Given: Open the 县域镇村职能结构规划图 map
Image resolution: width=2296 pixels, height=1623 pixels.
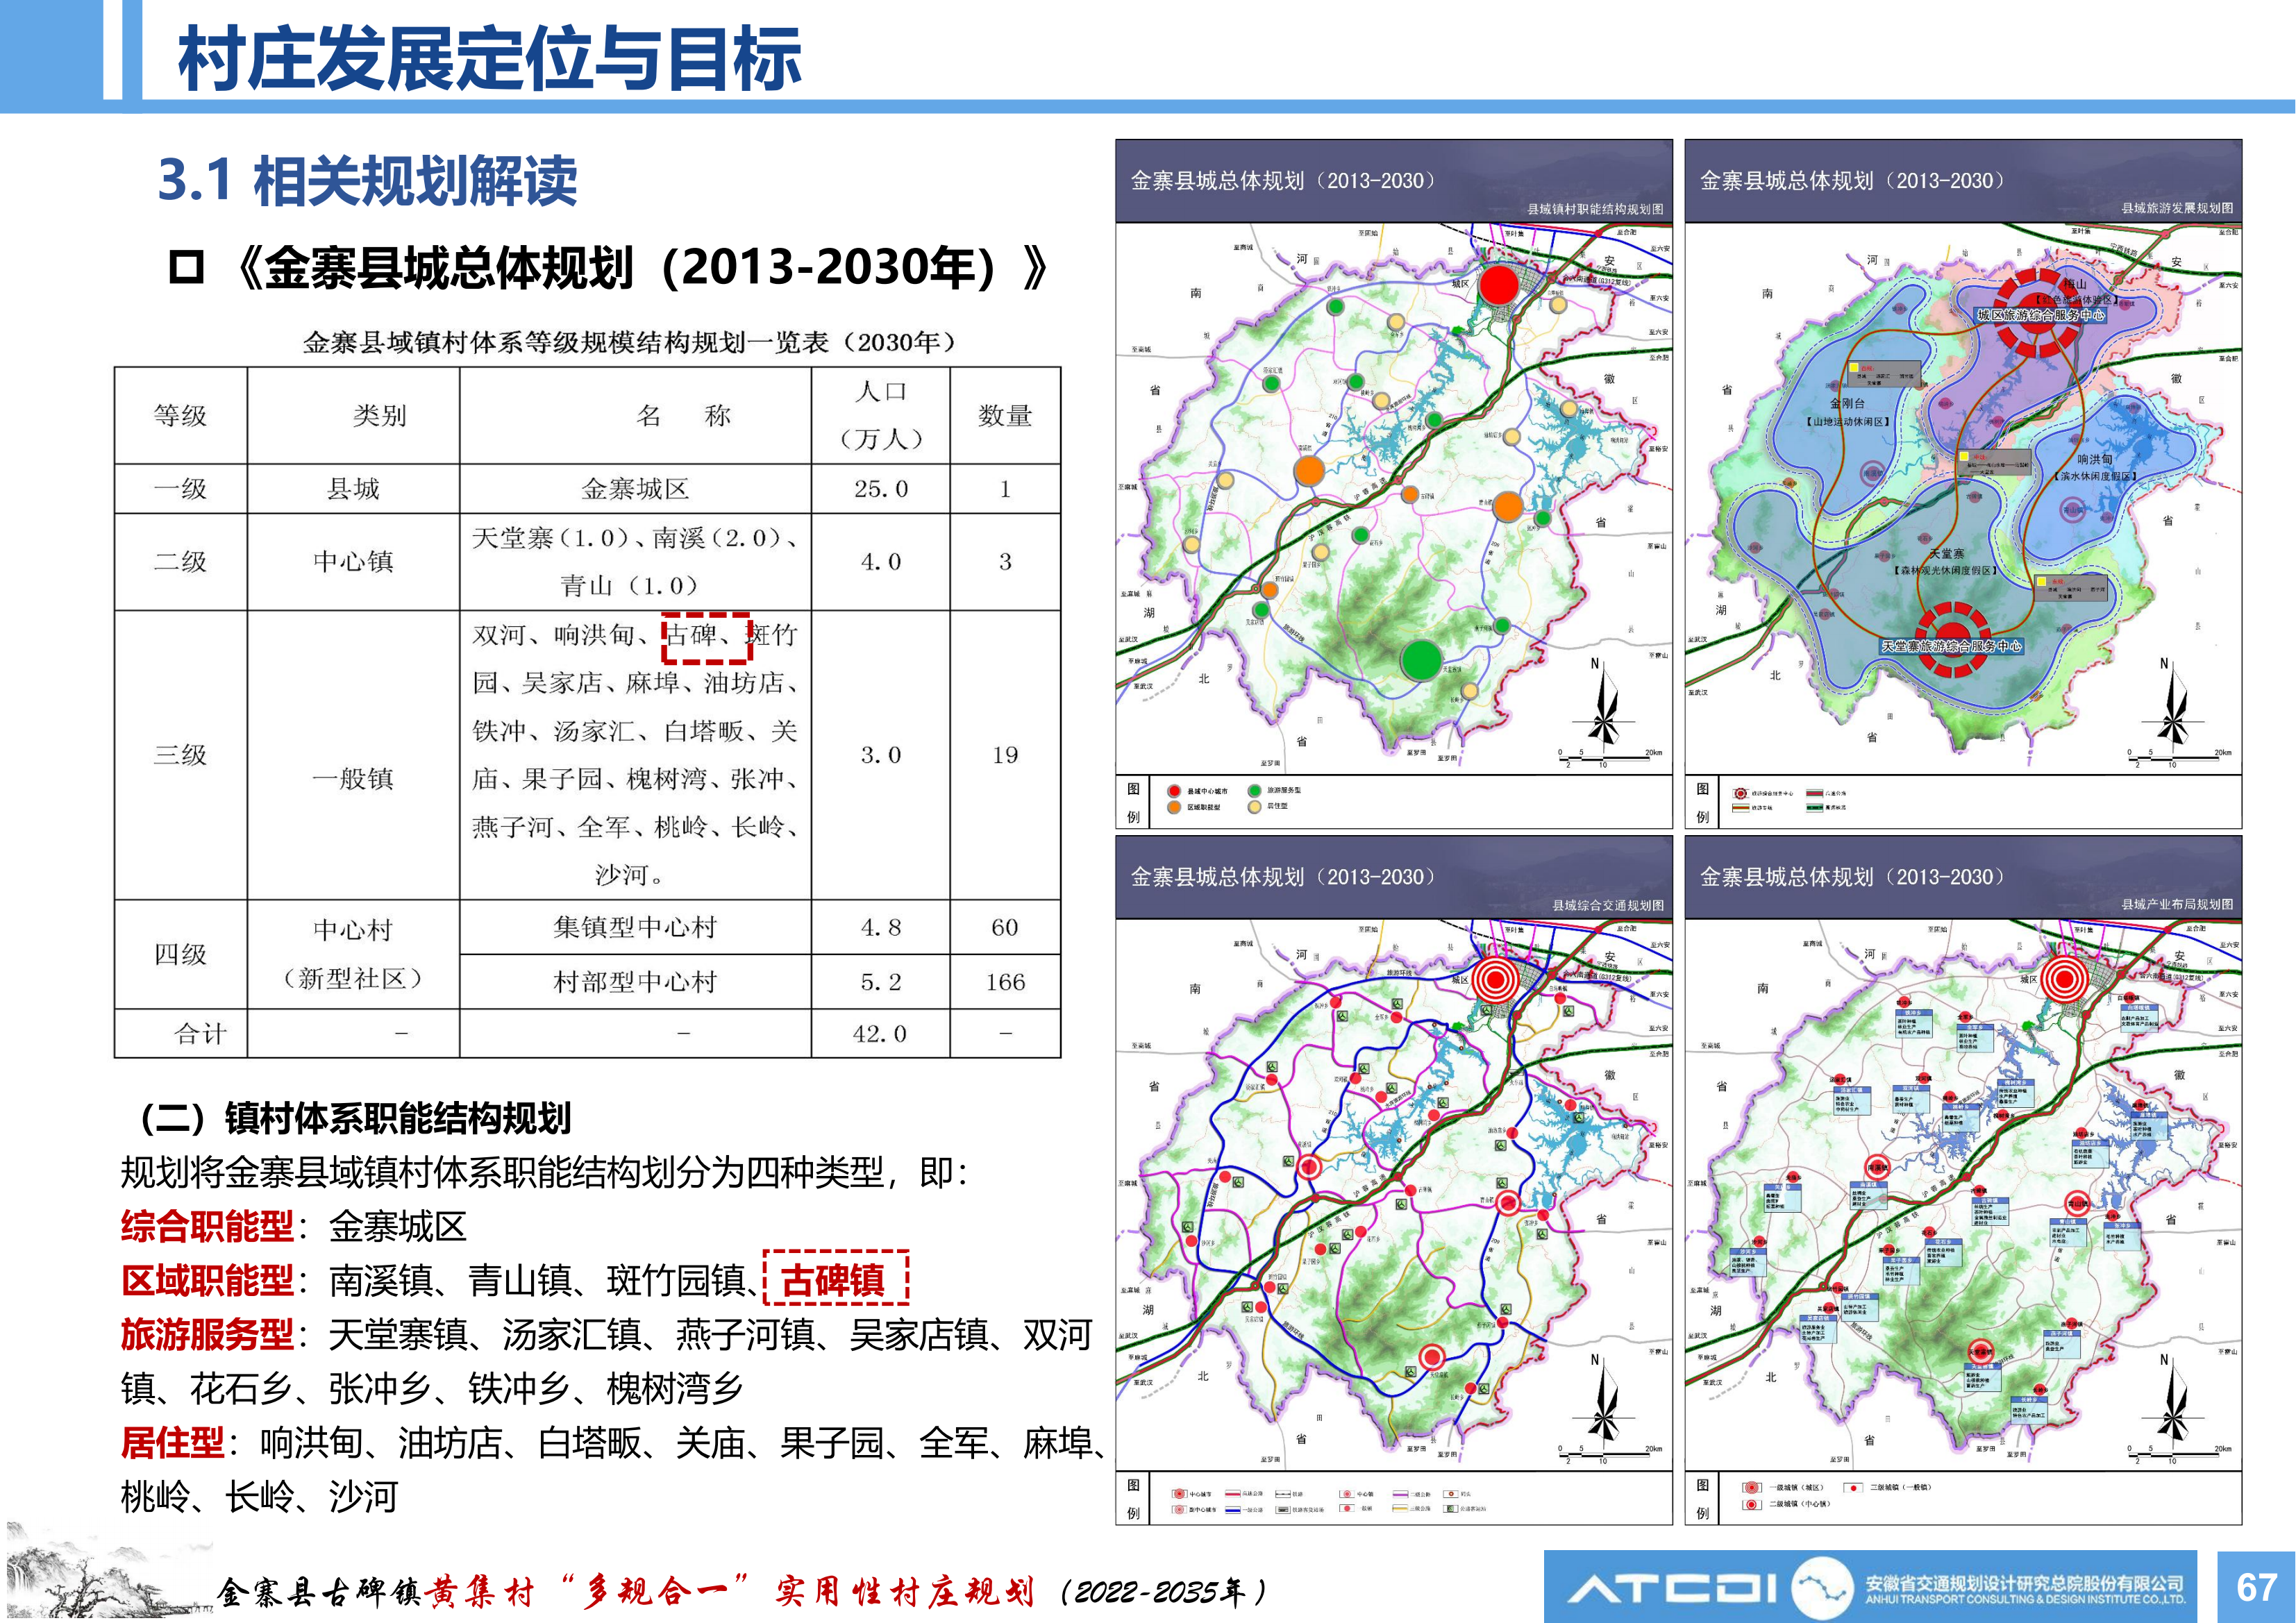Looking at the screenshot, I should [x=1394, y=483].
